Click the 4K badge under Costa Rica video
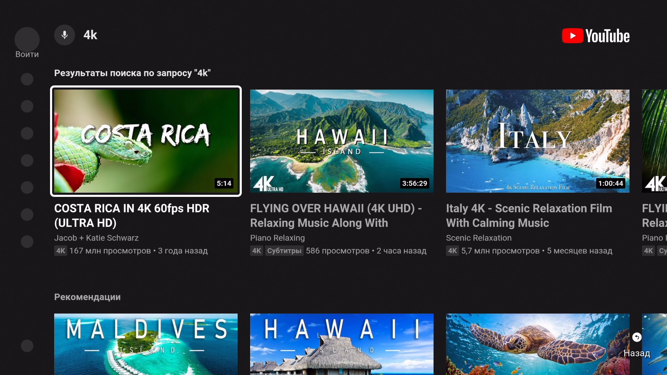This screenshot has width=667, height=375. point(60,251)
